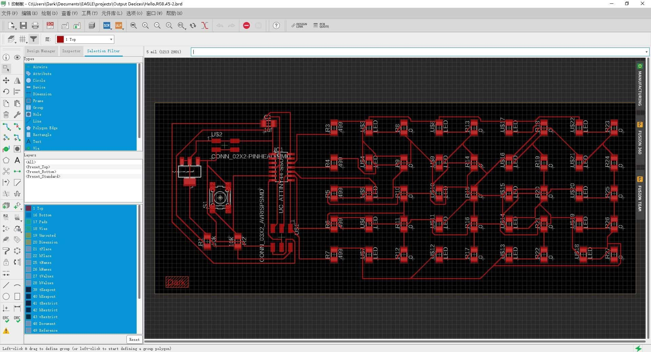Select the Move tool arrows icon
This screenshot has height=352, width=651.
pos(6,80)
